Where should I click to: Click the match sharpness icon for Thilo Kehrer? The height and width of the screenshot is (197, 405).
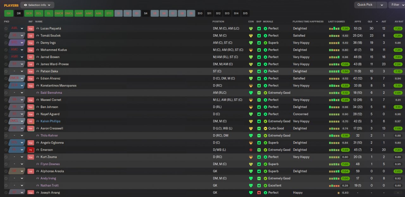pos(259,135)
